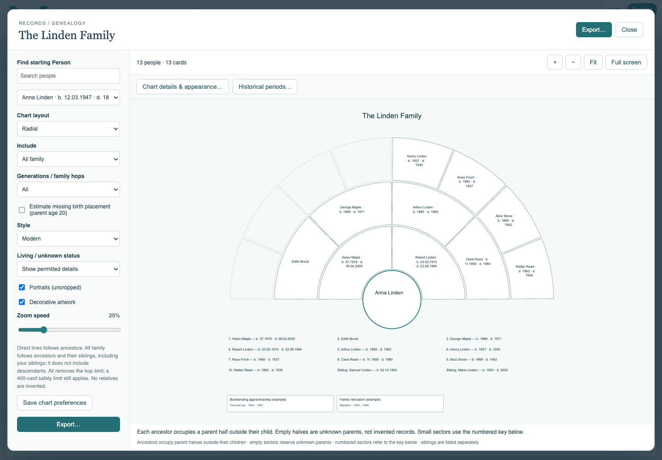
Task: Focus the Search people field
Action: coord(68,76)
